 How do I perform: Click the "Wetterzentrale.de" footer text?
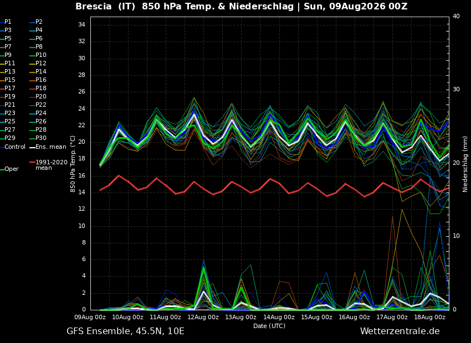click(400, 331)
